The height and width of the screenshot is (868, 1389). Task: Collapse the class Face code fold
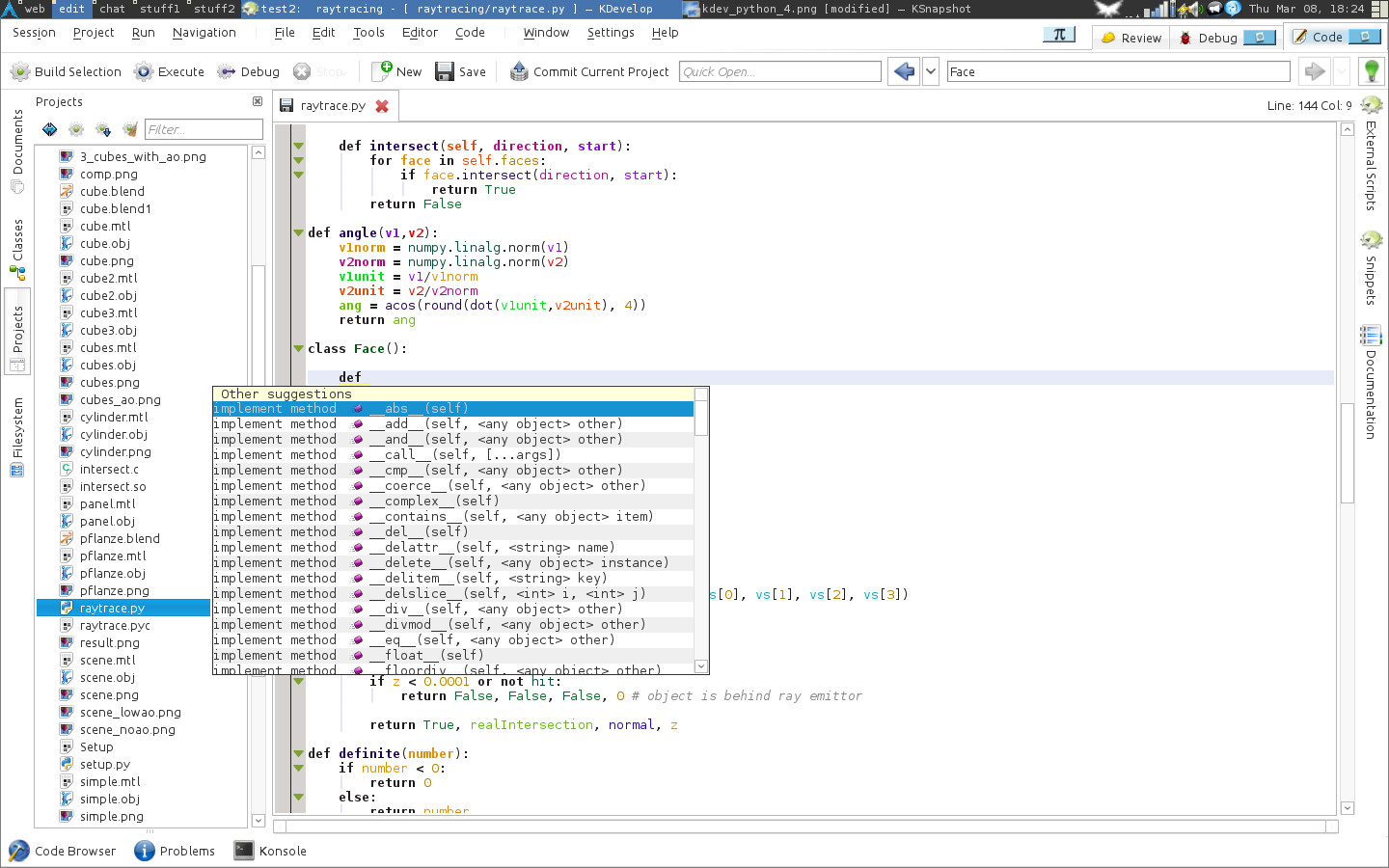[299, 349]
